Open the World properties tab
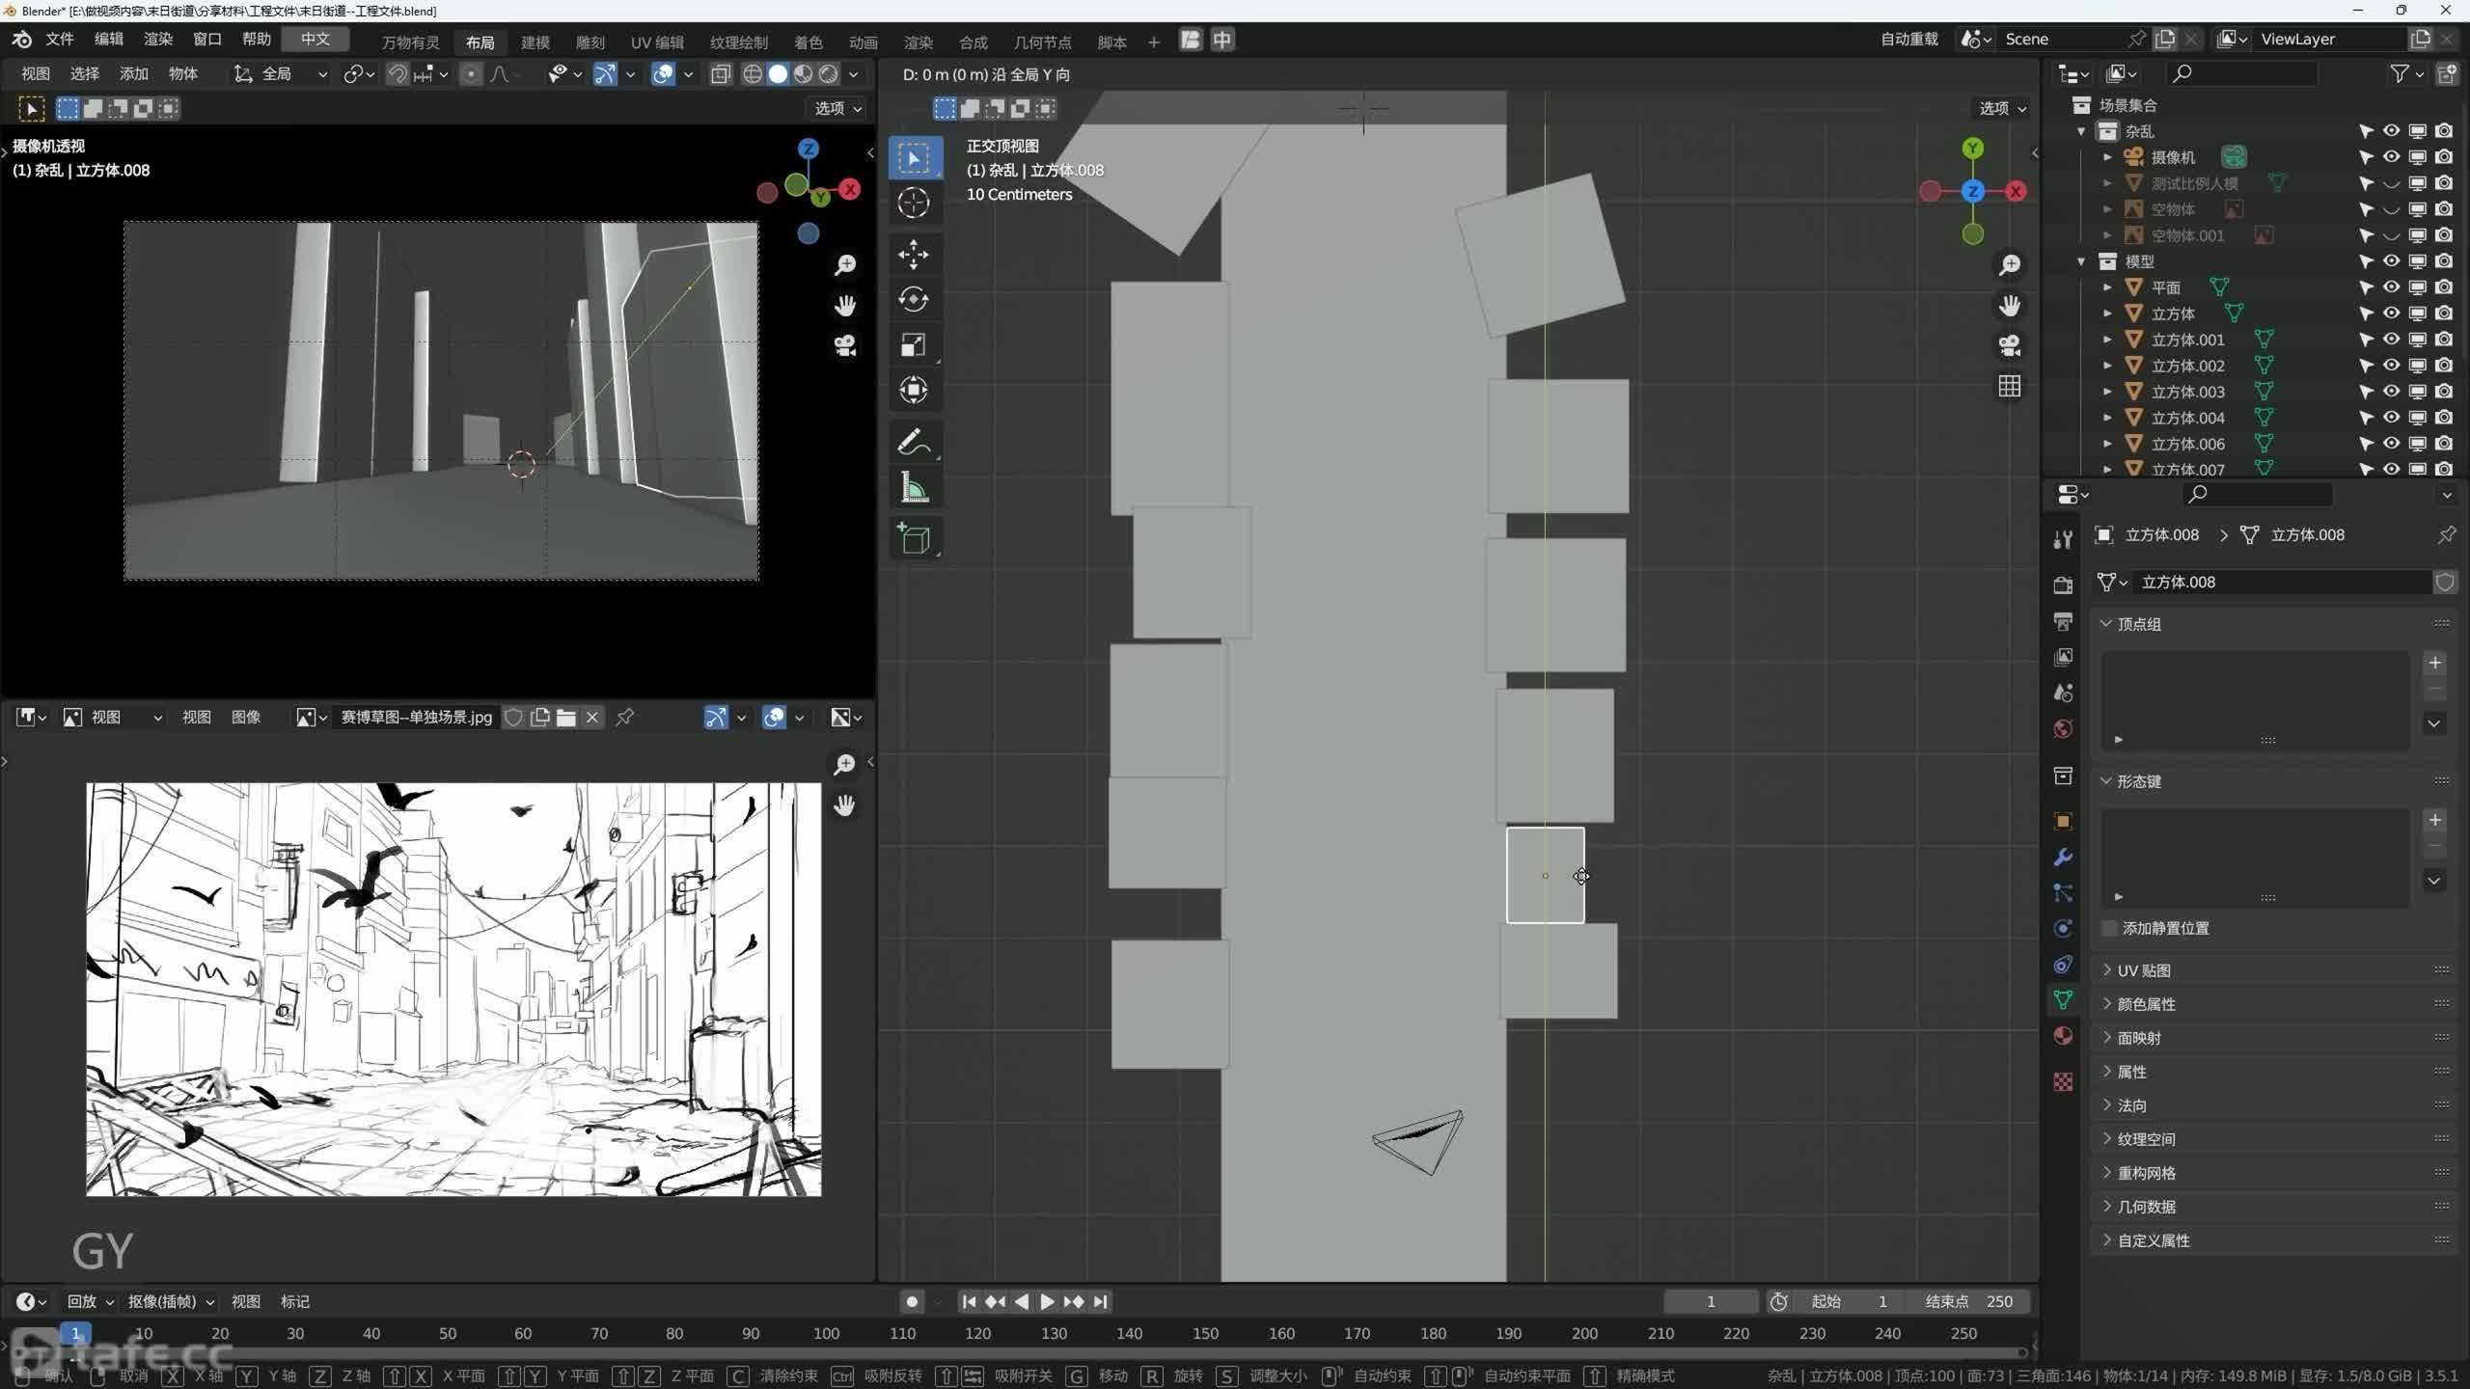 point(2063,728)
